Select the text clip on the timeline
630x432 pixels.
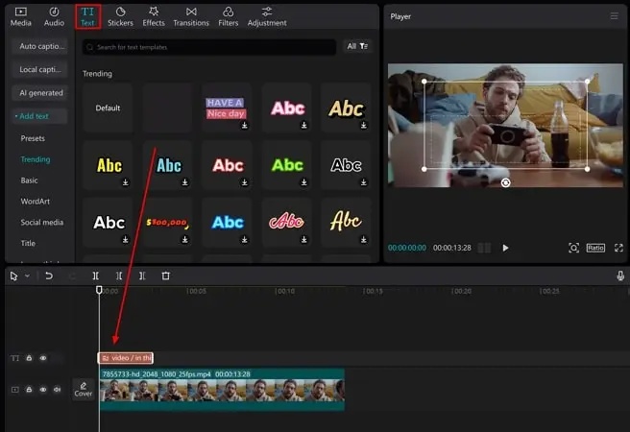coord(126,358)
